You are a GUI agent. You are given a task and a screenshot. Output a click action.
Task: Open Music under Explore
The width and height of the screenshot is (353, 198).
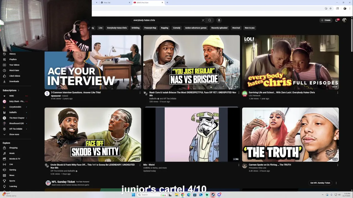(x=12, y=153)
